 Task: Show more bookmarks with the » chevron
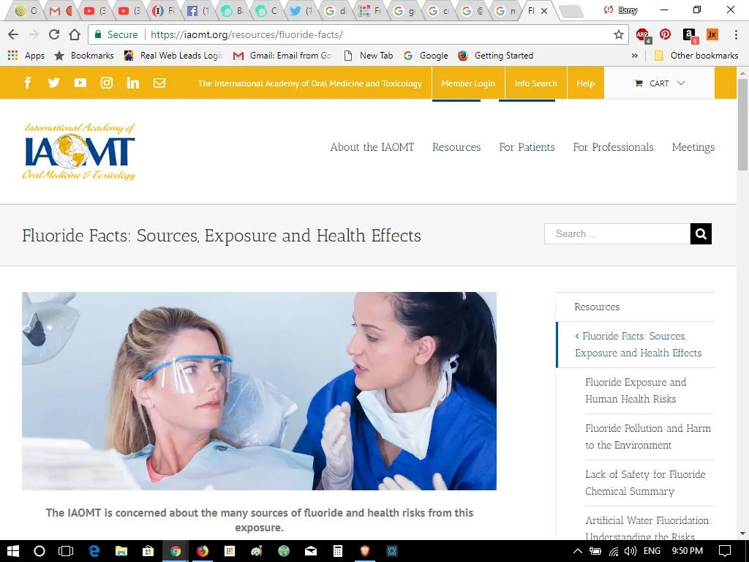[x=634, y=56]
